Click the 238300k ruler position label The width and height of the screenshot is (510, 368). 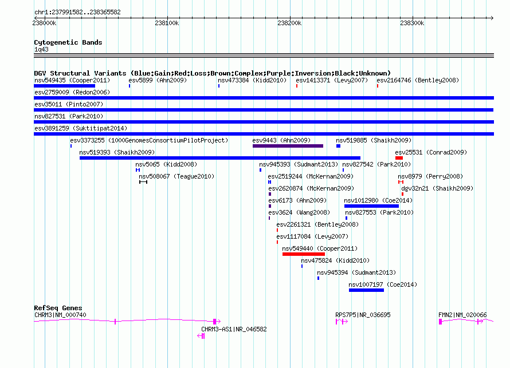[412, 23]
